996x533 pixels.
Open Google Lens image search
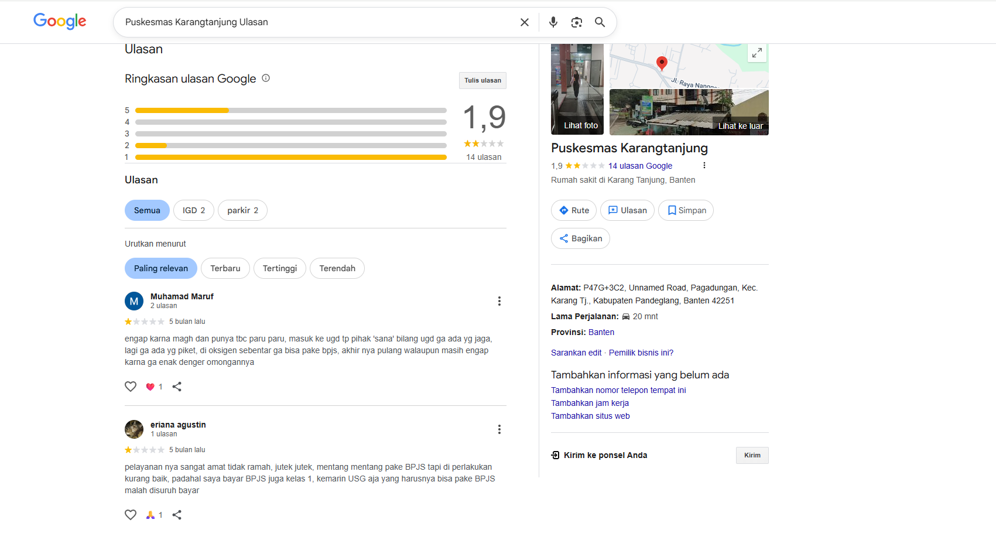click(x=576, y=22)
